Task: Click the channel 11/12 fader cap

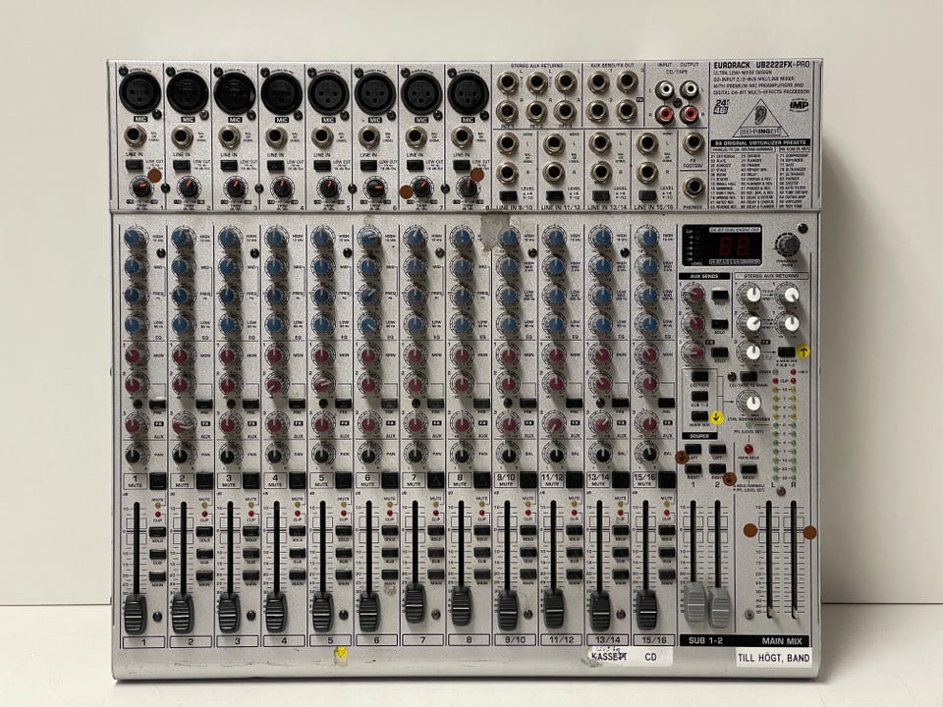Action: (x=554, y=609)
